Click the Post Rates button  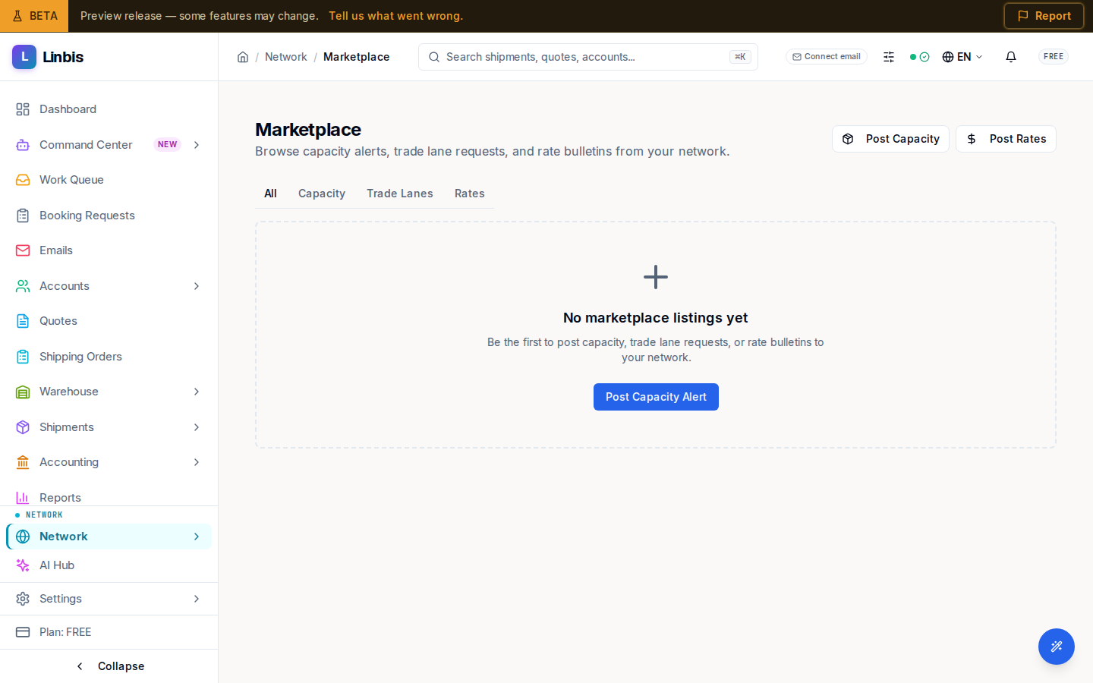pos(1006,139)
